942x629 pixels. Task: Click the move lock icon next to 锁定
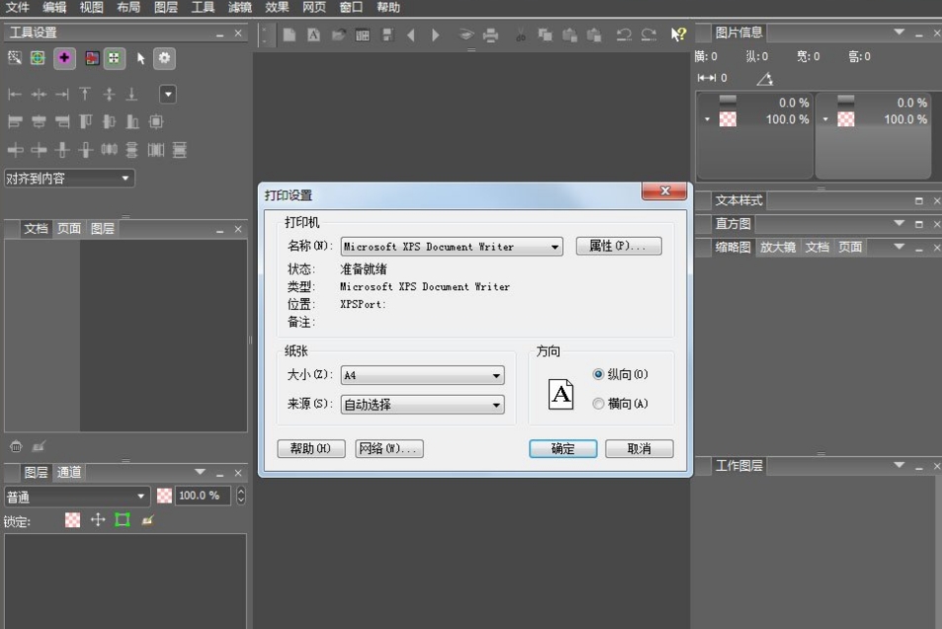click(98, 520)
